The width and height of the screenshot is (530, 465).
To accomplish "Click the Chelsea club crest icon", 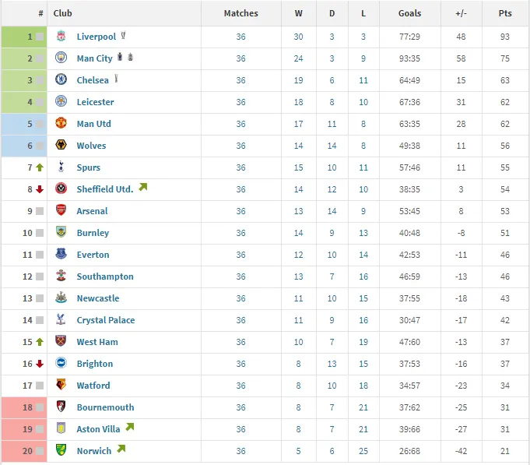I will point(61,80).
